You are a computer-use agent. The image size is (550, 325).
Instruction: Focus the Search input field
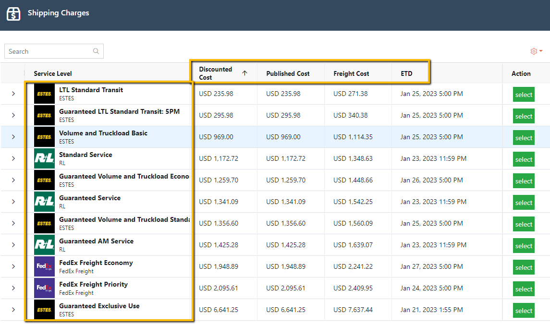coord(54,51)
